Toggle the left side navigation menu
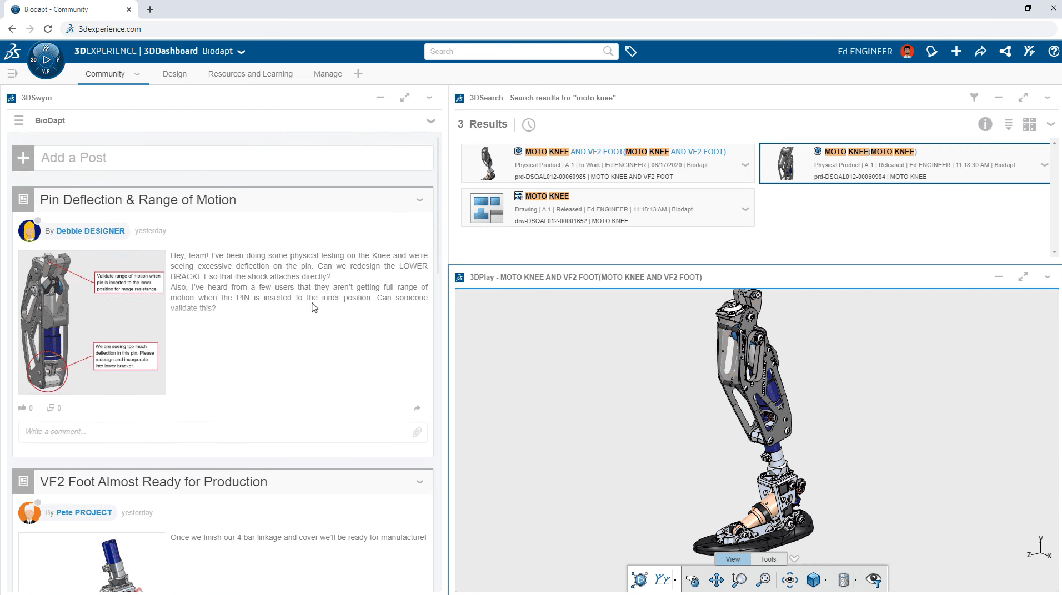The width and height of the screenshot is (1062, 595). point(12,73)
